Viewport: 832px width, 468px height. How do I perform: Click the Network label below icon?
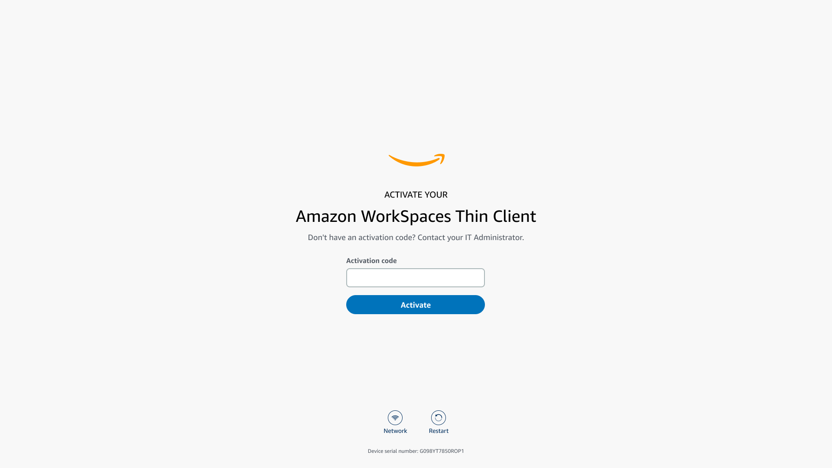(x=395, y=430)
